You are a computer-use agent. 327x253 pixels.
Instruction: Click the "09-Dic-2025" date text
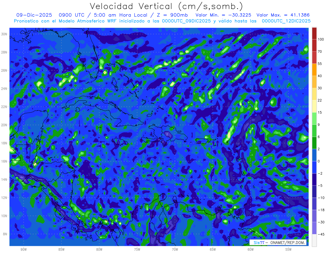34,15
